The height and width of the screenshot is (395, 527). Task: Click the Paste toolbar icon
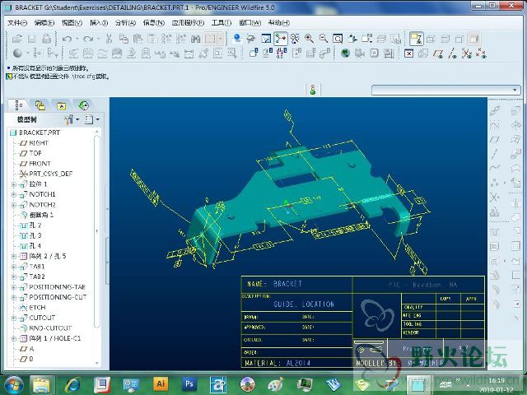click(138, 39)
